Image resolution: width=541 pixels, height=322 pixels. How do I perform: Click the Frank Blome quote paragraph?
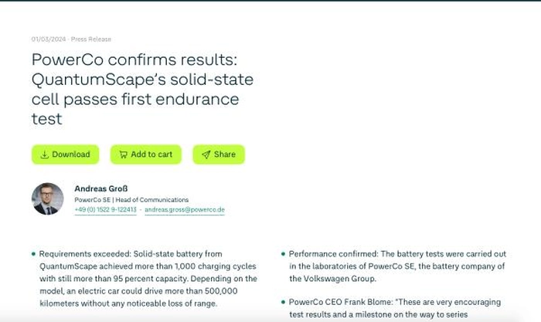coord(396,307)
